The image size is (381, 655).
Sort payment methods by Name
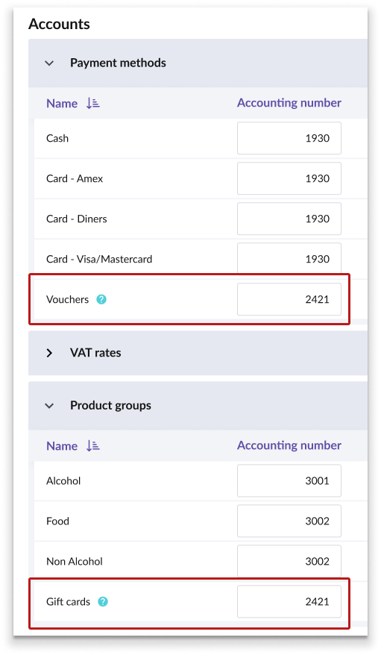62,103
